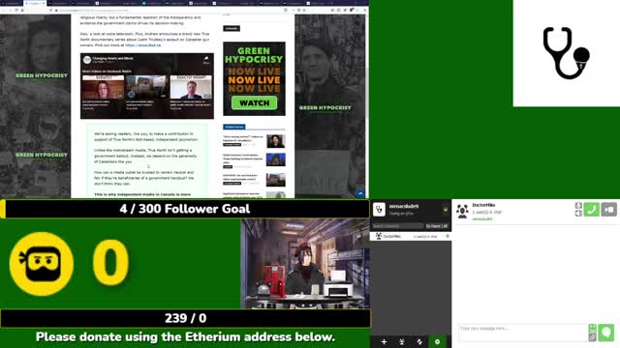The height and width of the screenshot is (348, 620).
Task: Open settings via the green gear icon
Action: tap(437, 341)
